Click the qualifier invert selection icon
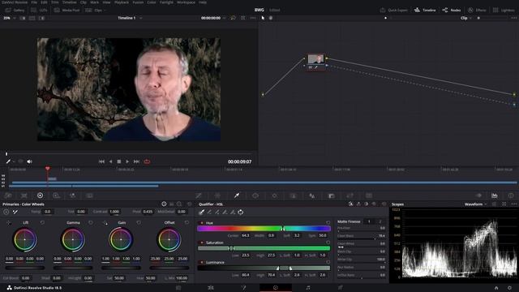Screen dimensions: 519x292 pyautogui.click(x=241, y=213)
